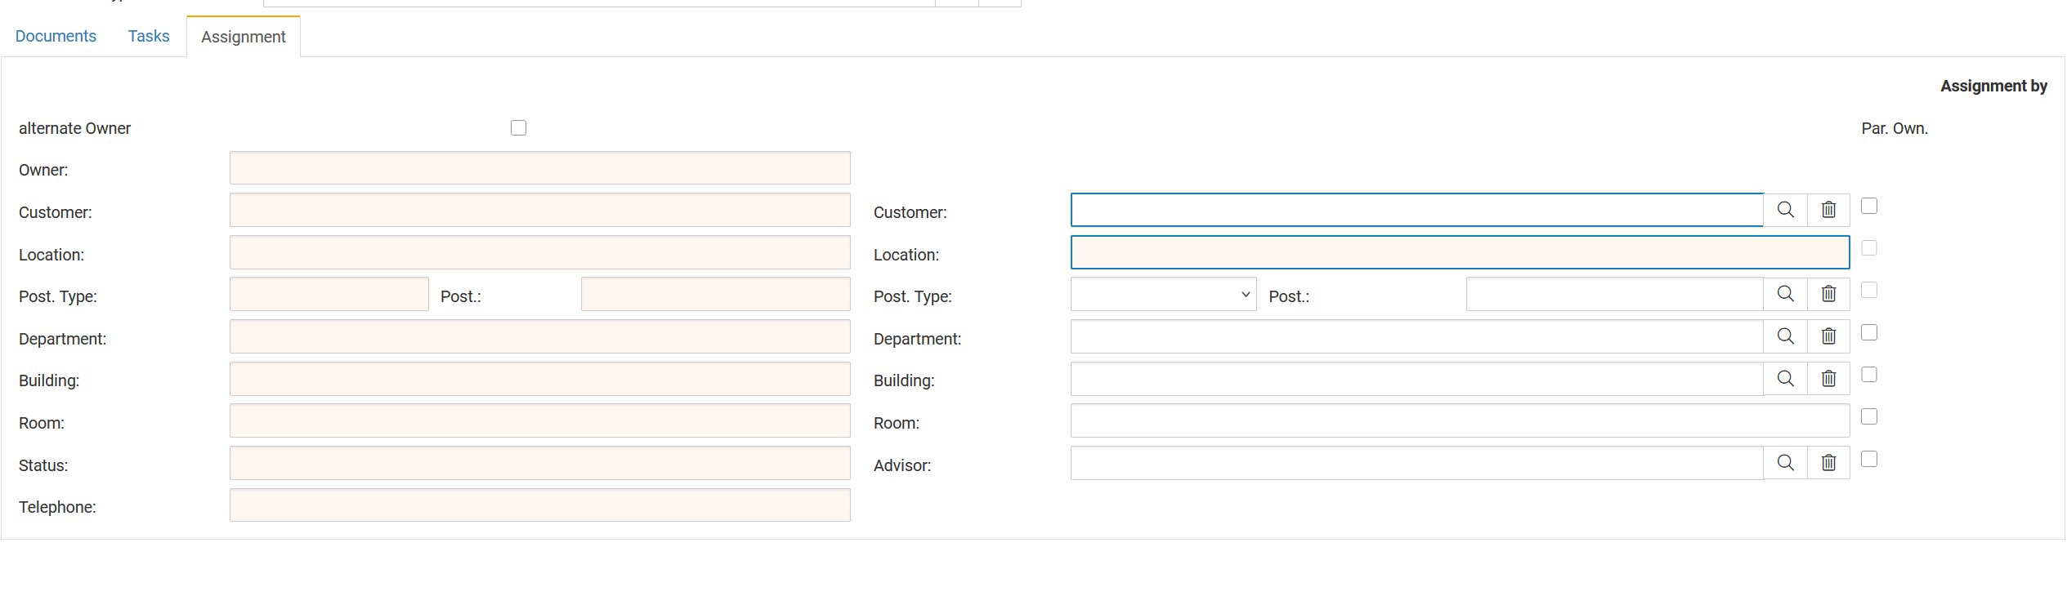Clear the Department field with trash icon
Viewport: 2067px width, 596px height.
click(x=1828, y=336)
